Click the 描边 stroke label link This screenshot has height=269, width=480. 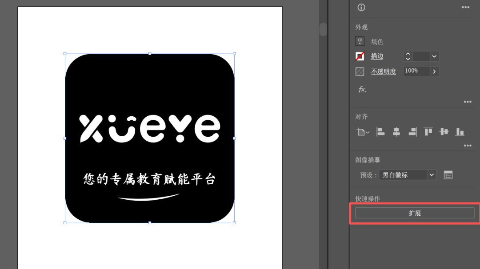(x=377, y=56)
